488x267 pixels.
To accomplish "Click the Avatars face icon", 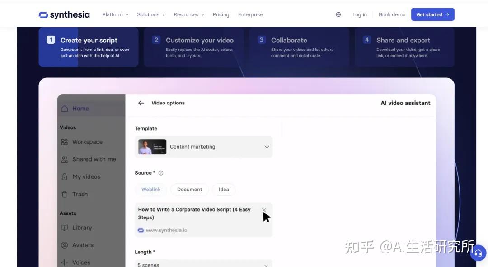I will pos(65,245).
